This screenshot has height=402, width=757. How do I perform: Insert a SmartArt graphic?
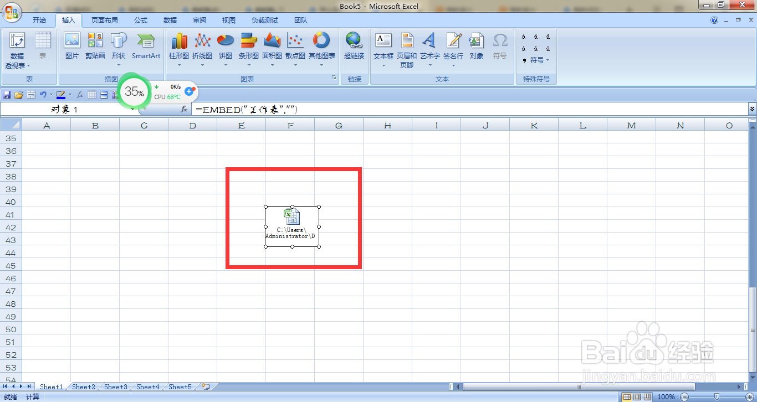coord(146,47)
